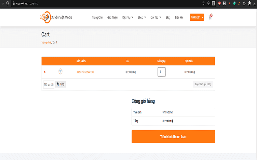The image size is (257, 160).
Task: Open the browser Extensions puzzle icon
Action: pyautogui.click(x=244, y=3)
